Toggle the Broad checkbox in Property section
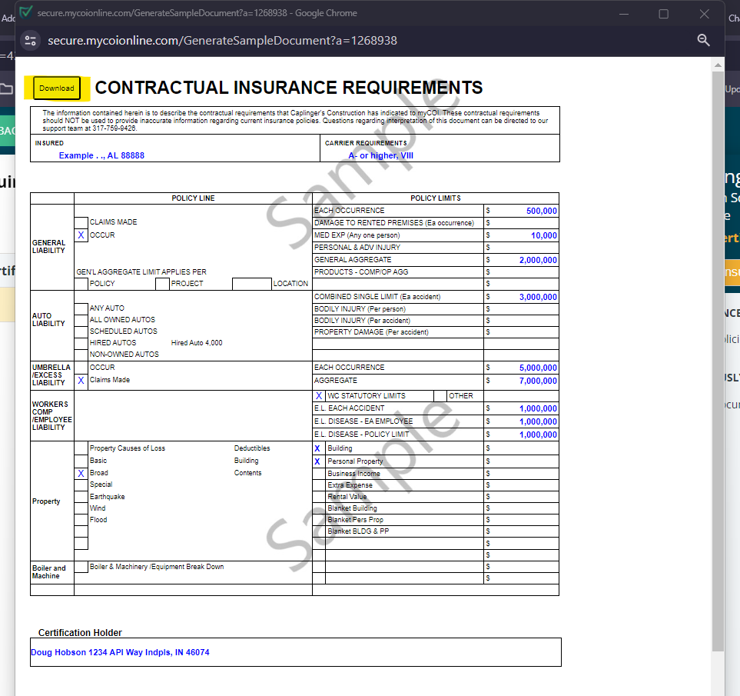740x696 pixels. pyautogui.click(x=81, y=473)
